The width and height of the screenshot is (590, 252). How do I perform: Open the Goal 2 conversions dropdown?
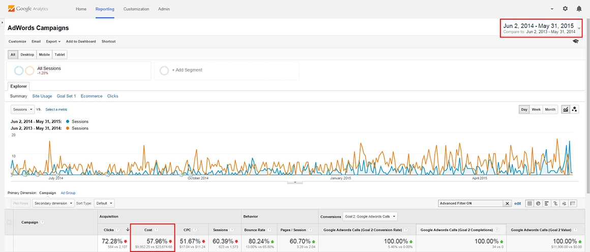[370, 217]
